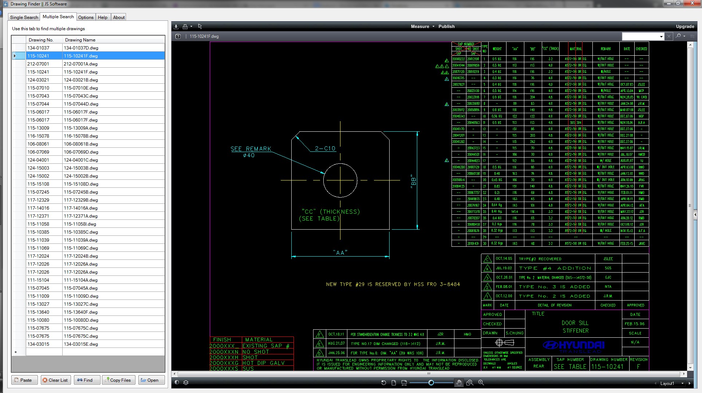The height and width of the screenshot is (393, 702).
Task: Open the layers panel icon
Action: (x=186, y=382)
